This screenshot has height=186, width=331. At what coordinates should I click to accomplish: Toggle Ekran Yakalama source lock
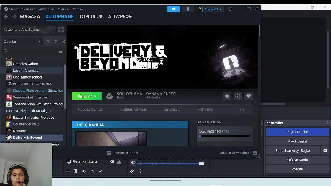(119, 162)
